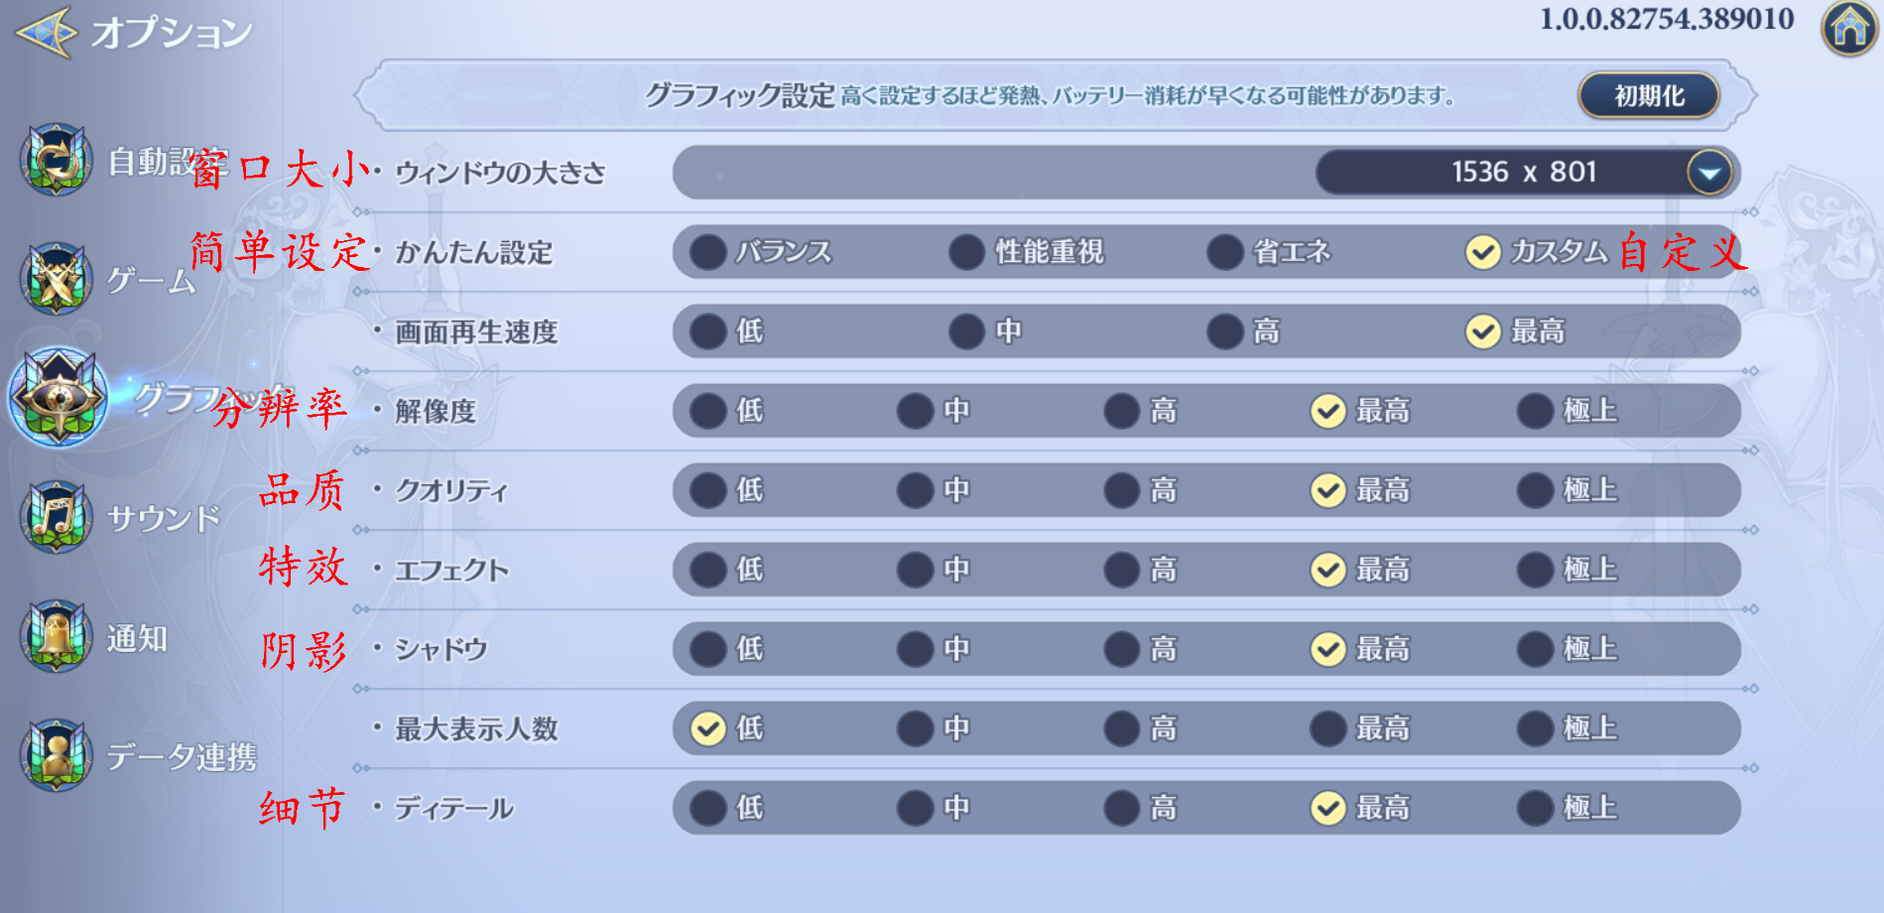This screenshot has width=1884, height=913.
Task: Click the データ連携 text label
Action: point(182,757)
